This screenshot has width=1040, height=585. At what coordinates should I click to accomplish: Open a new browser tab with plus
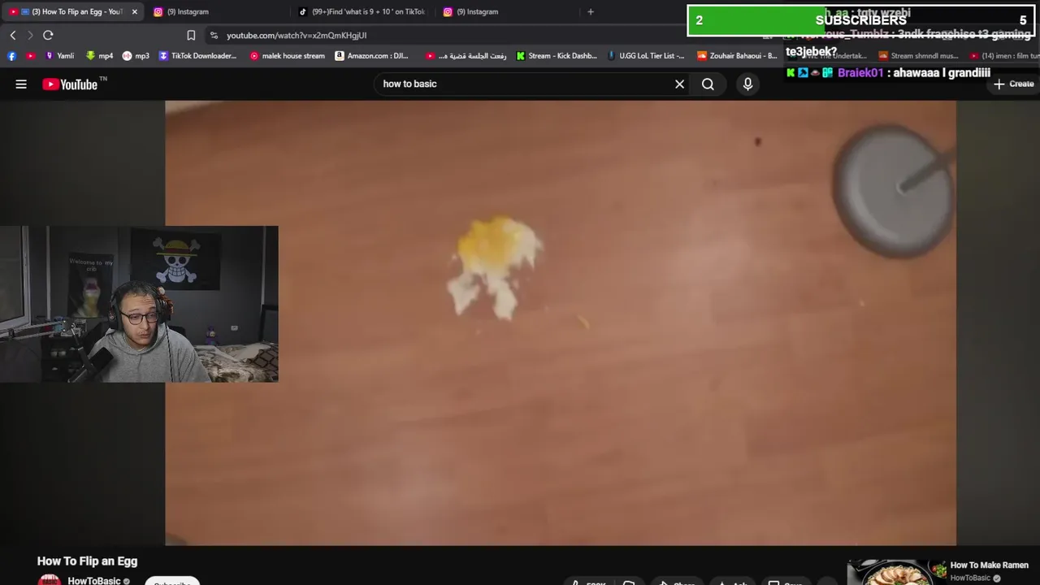(x=591, y=11)
